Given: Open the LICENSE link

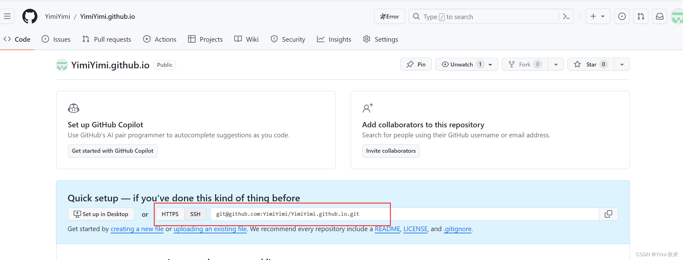Looking at the screenshot, I should click(x=415, y=229).
